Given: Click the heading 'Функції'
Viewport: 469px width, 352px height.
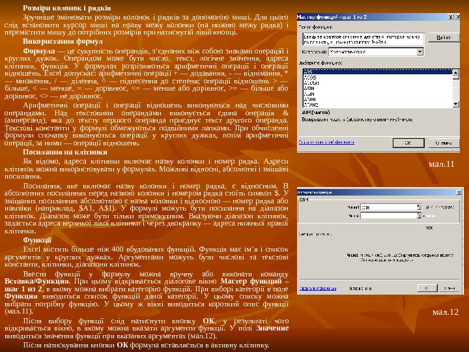Looking at the screenshot, I should coord(37,240).
